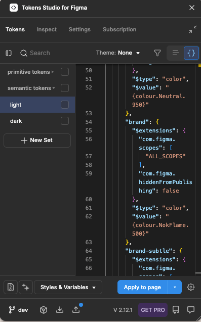This screenshot has height=322, width=201.
Task: Tick the primitive tokens checkbox
Action: [x=65, y=72]
